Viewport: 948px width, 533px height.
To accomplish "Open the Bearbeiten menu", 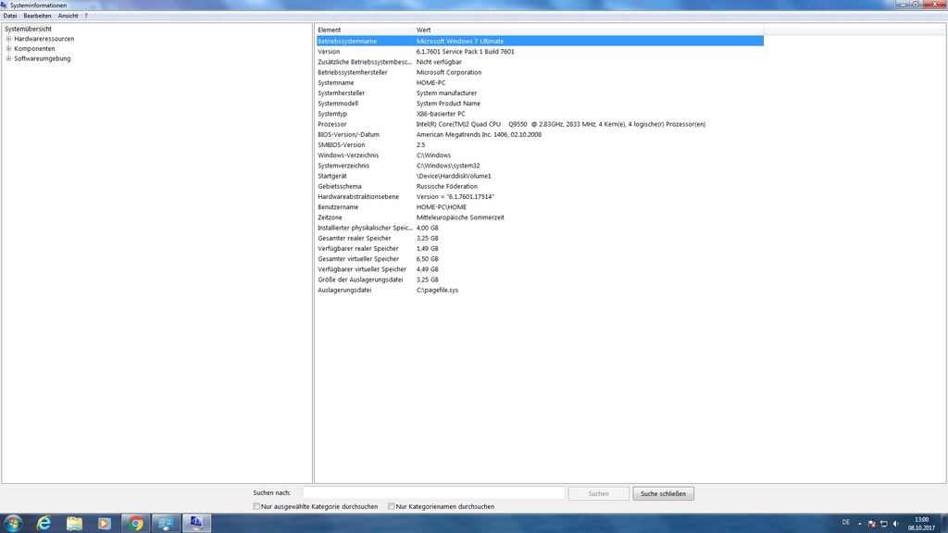I will [37, 16].
